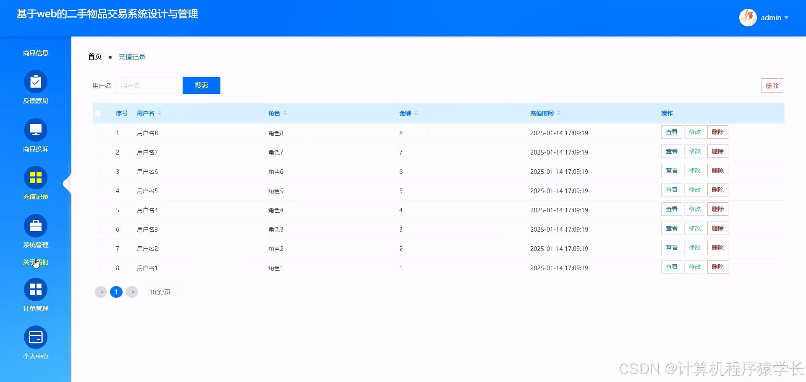Click the admin avatar picture

click(748, 18)
